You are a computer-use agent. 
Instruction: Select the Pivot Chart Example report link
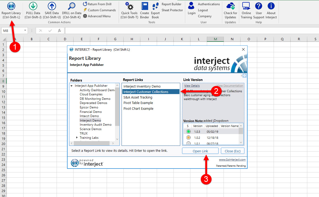(x=151, y=109)
